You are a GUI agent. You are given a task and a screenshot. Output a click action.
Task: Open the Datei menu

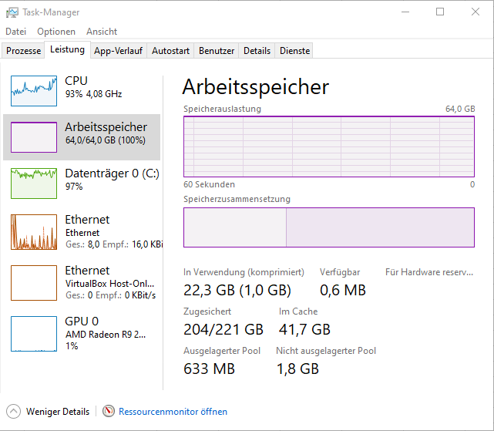click(16, 32)
